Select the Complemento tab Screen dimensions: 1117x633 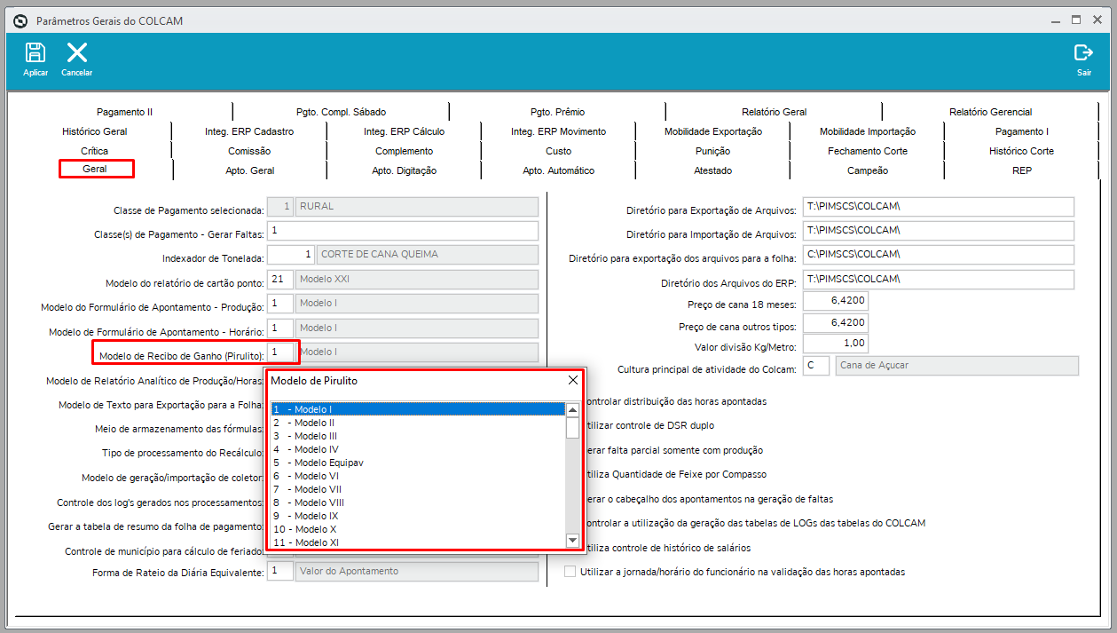tap(404, 151)
